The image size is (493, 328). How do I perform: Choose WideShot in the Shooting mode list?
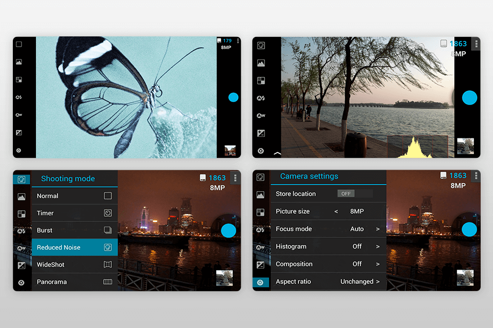coord(74,264)
